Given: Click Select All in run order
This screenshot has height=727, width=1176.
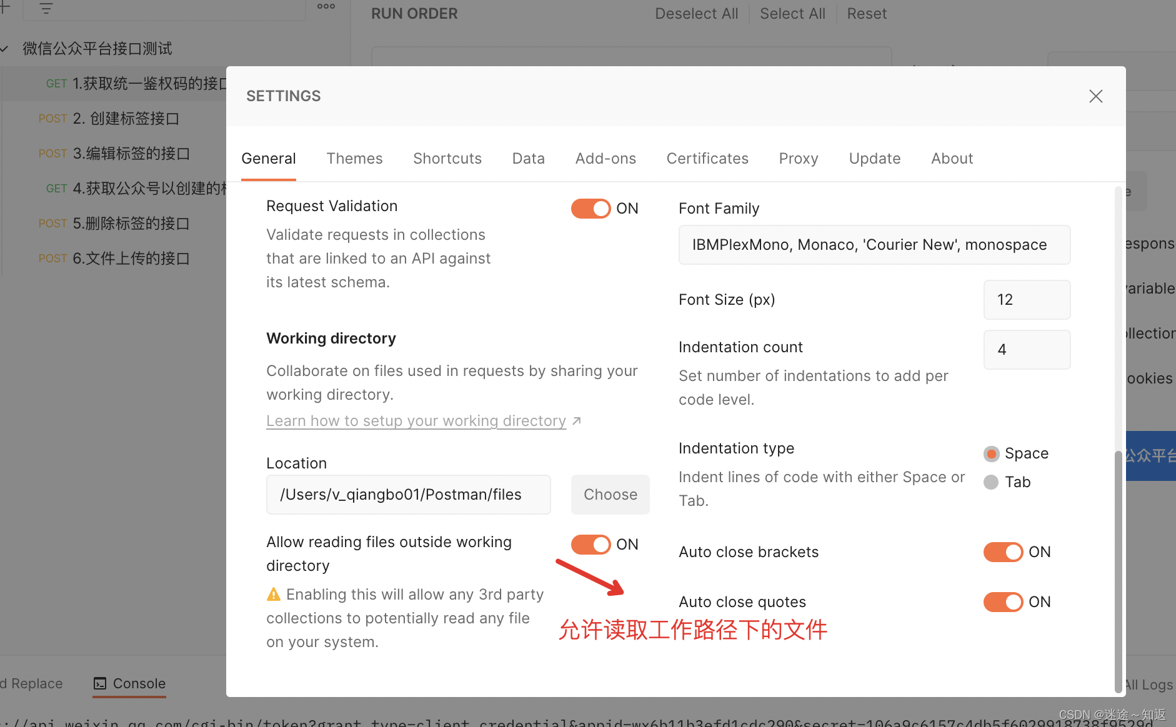Looking at the screenshot, I should pyautogui.click(x=792, y=14).
